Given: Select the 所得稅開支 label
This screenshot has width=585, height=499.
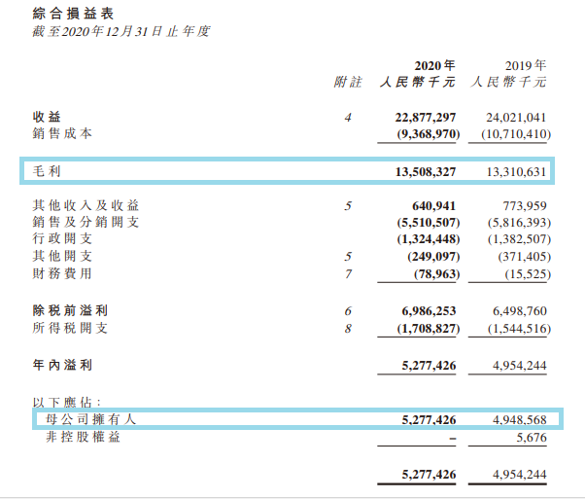Looking at the screenshot, I should (70, 328).
